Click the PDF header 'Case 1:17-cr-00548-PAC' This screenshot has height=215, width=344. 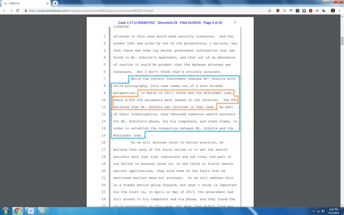click(137, 23)
